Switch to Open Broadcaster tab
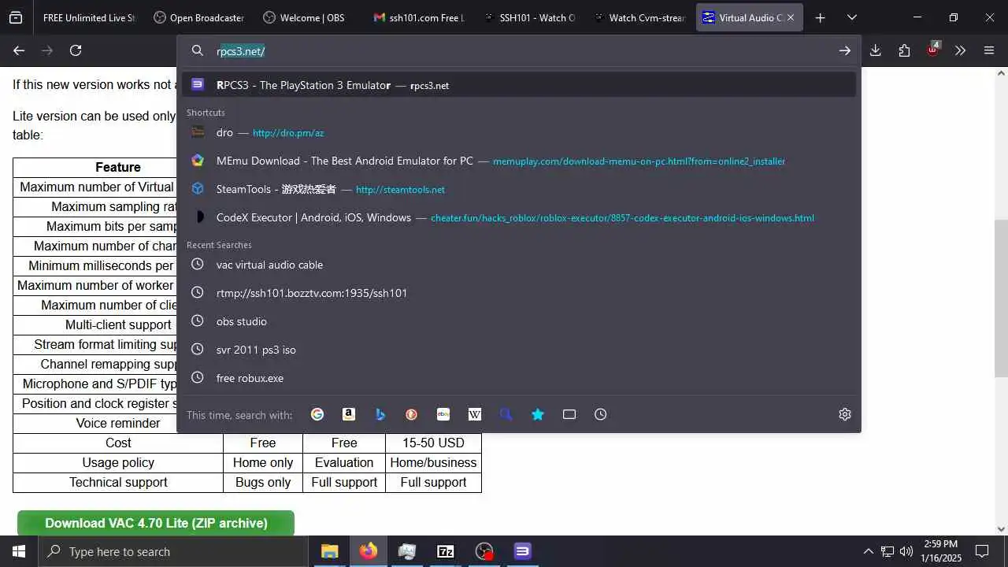Image resolution: width=1008 pixels, height=567 pixels. 198,17
